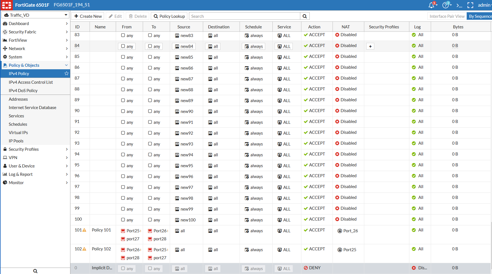Open the help question mark icon
The image size is (492, 274).
pyautogui.click(x=446, y=5)
